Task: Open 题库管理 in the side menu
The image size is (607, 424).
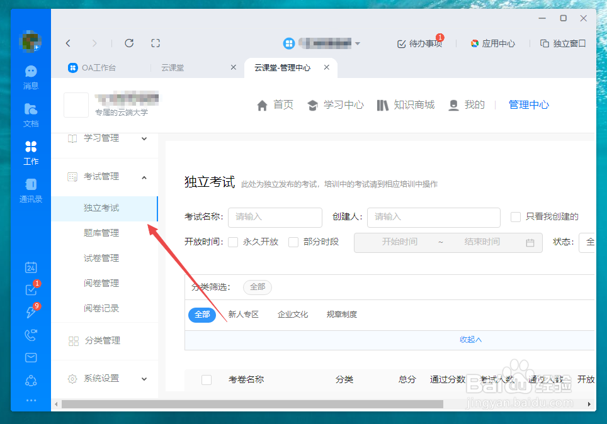Action: 101,233
